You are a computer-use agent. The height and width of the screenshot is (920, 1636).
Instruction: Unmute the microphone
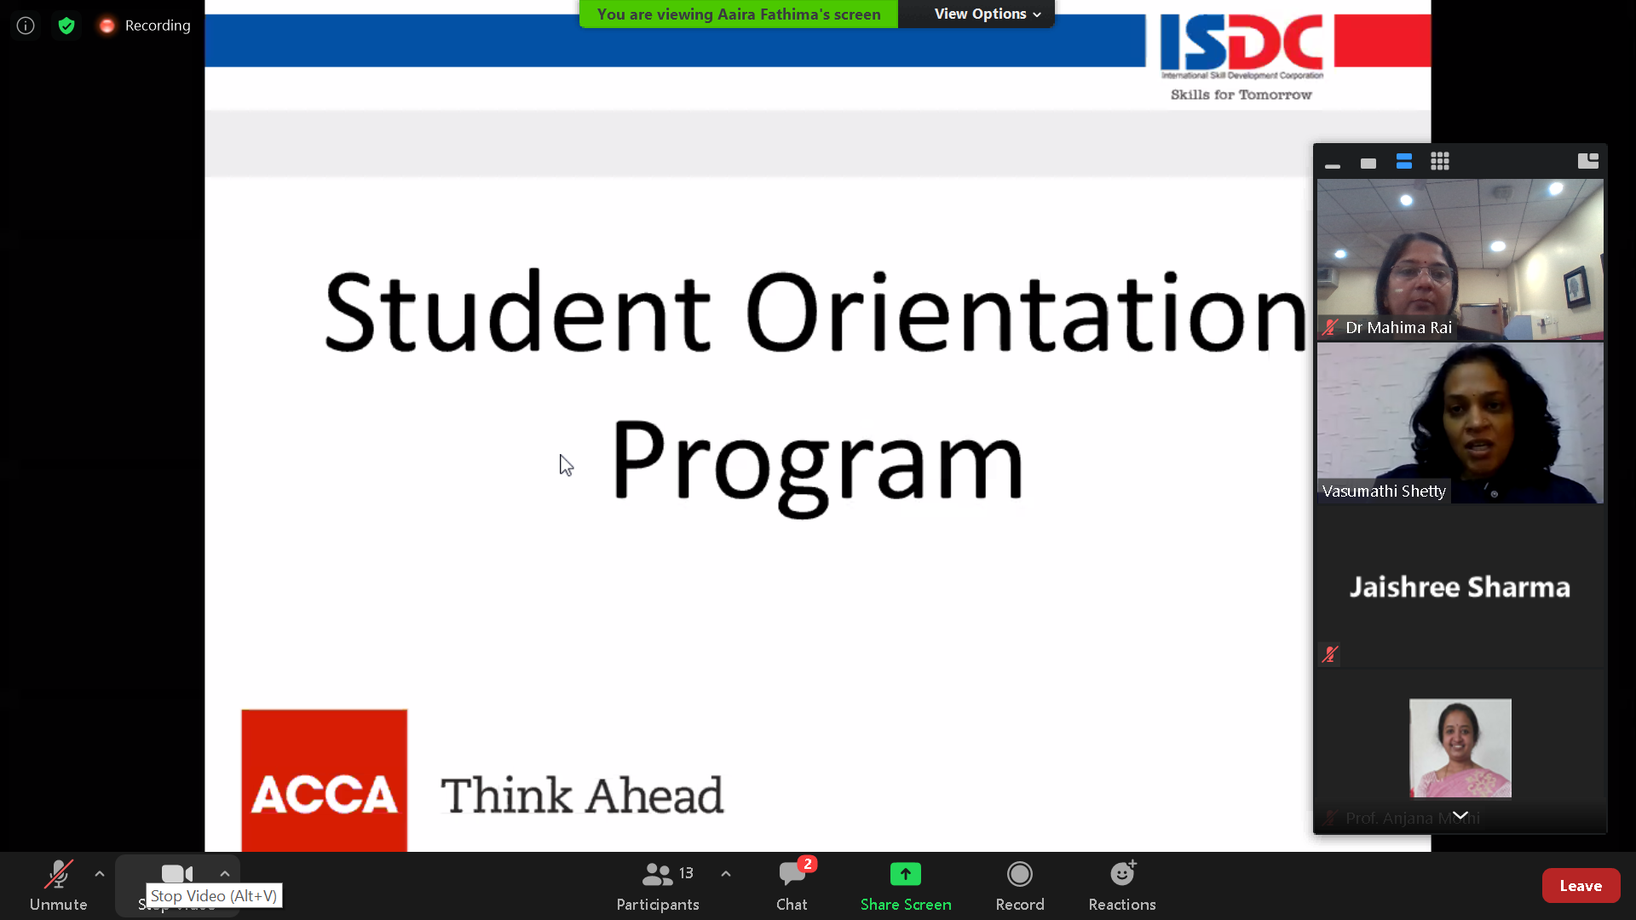coord(58,885)
